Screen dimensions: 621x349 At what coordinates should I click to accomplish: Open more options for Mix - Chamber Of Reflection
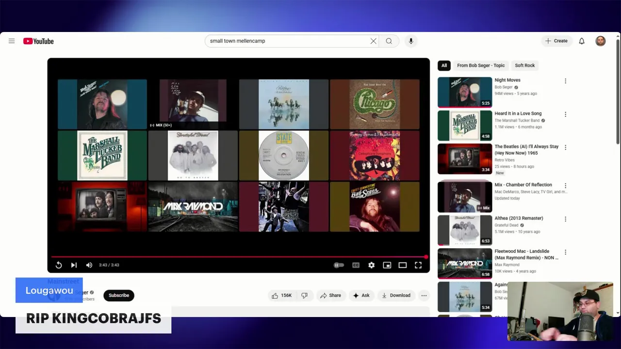(565, 186)
